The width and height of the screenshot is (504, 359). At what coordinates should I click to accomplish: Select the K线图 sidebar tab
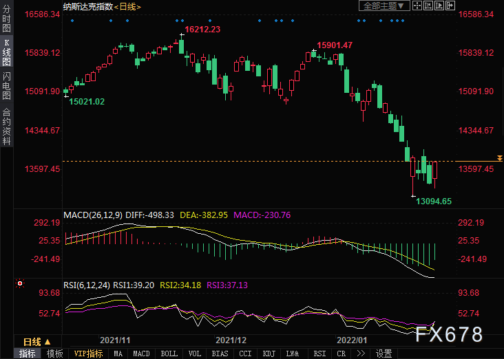[6, 52]
